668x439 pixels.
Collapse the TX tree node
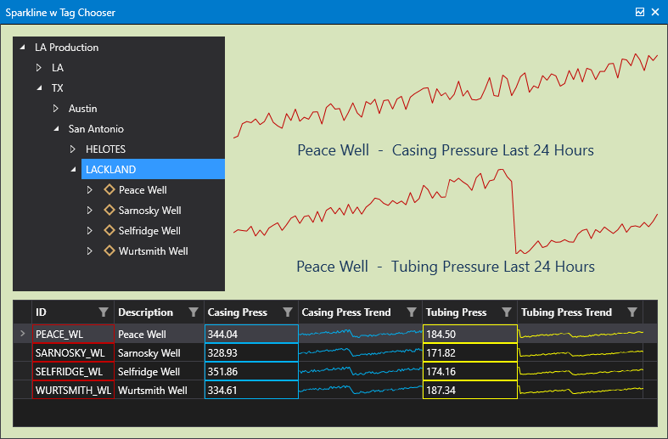tap(40, 87)
